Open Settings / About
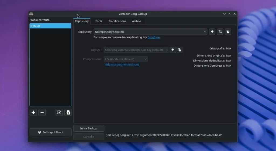 (50, 132)
